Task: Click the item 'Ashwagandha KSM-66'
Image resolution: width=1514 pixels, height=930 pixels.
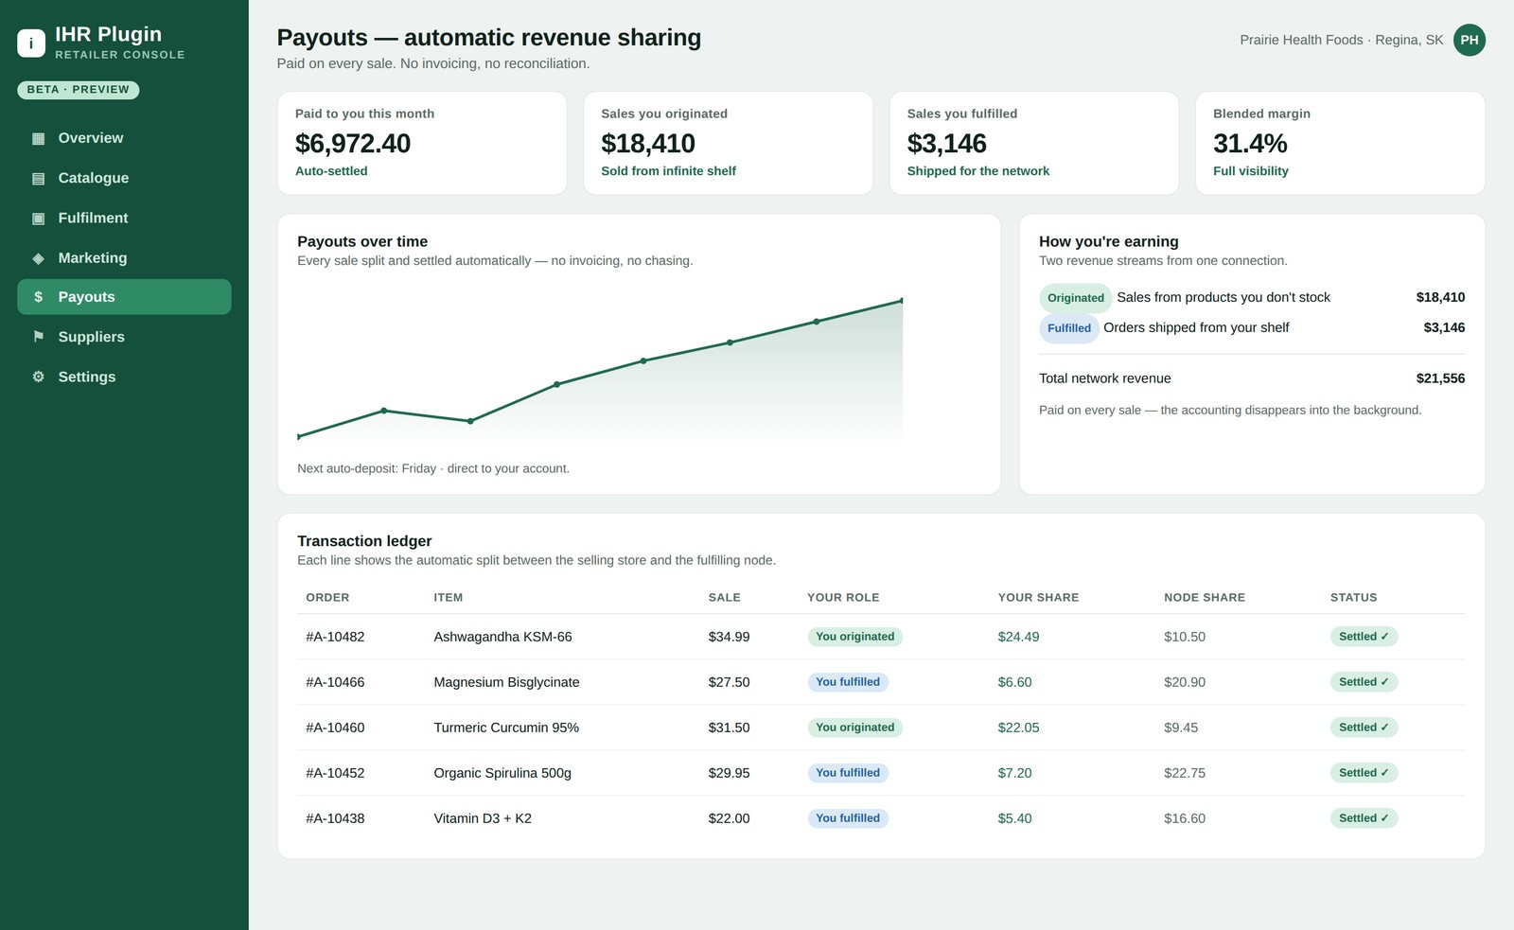Action: coord(502,637)
